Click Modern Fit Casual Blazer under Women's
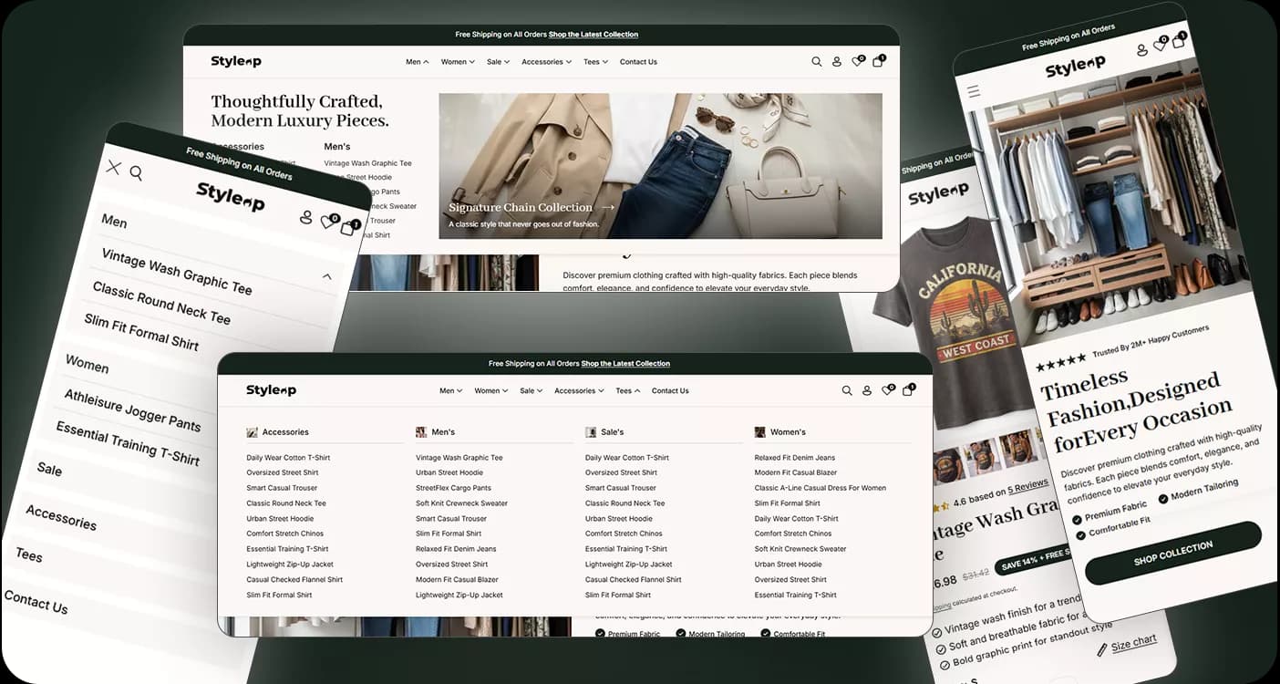 [796, 472]
